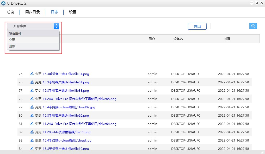Select 变更 from the event dropdown list
The height and width of the screenshot is (154, 265).
[12, 40]
